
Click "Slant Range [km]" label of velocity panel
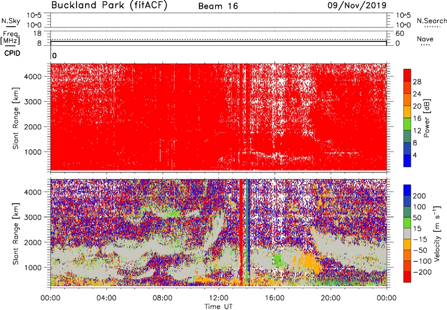pos(16,233)
